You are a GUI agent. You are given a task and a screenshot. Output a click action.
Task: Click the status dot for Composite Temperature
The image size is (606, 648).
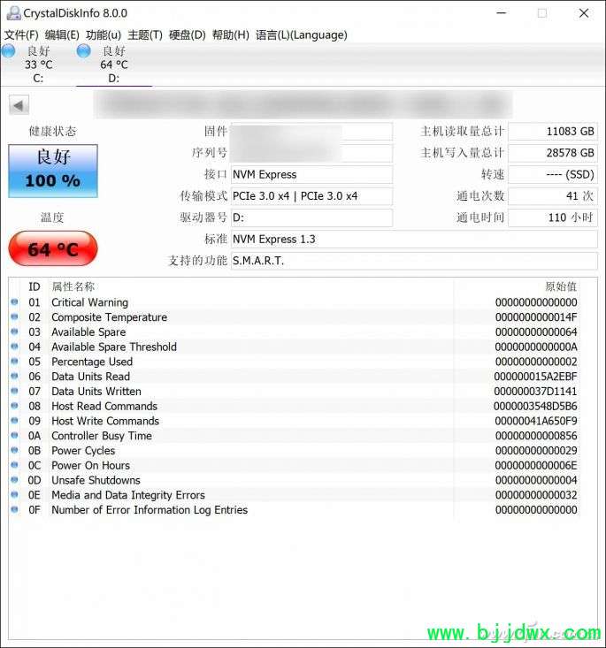[14, 316]
